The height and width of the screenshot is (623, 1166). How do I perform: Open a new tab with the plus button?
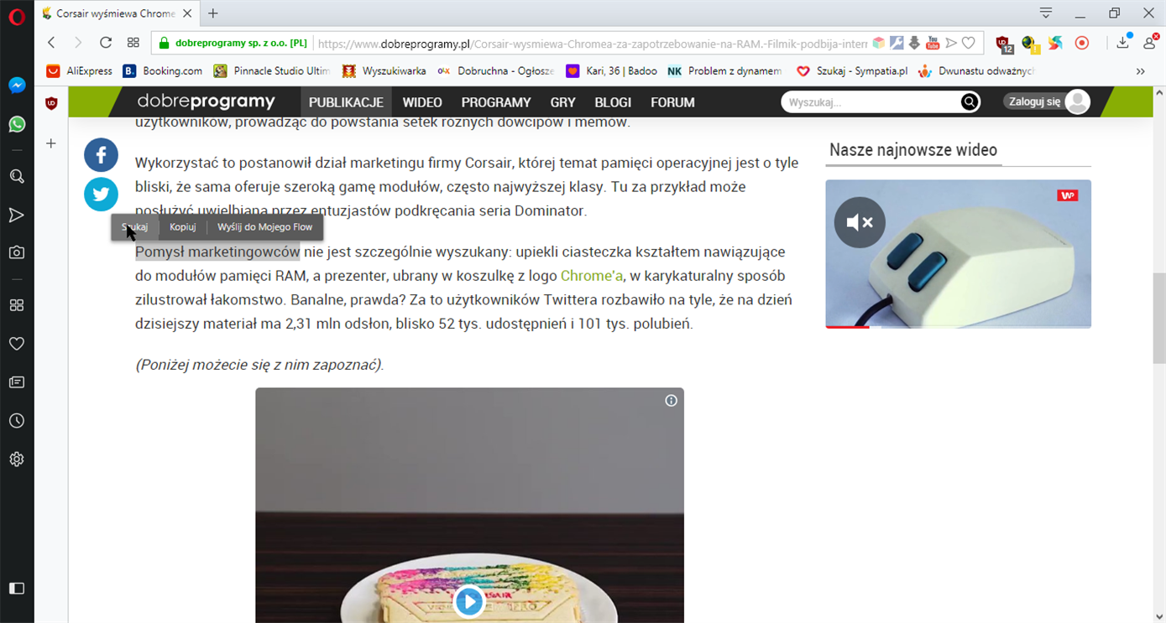point(213,13)
